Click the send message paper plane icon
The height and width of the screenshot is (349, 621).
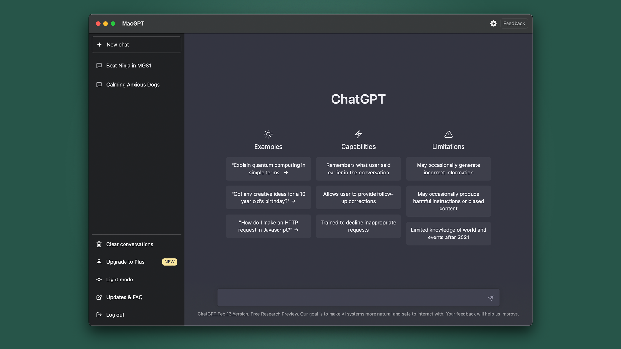[491, 298]
